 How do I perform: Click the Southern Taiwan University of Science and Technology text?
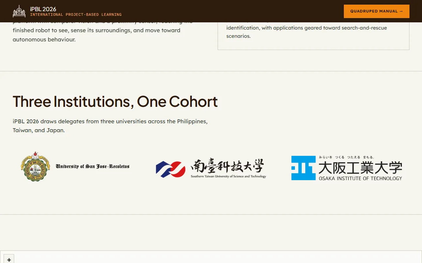coord(228,177)
